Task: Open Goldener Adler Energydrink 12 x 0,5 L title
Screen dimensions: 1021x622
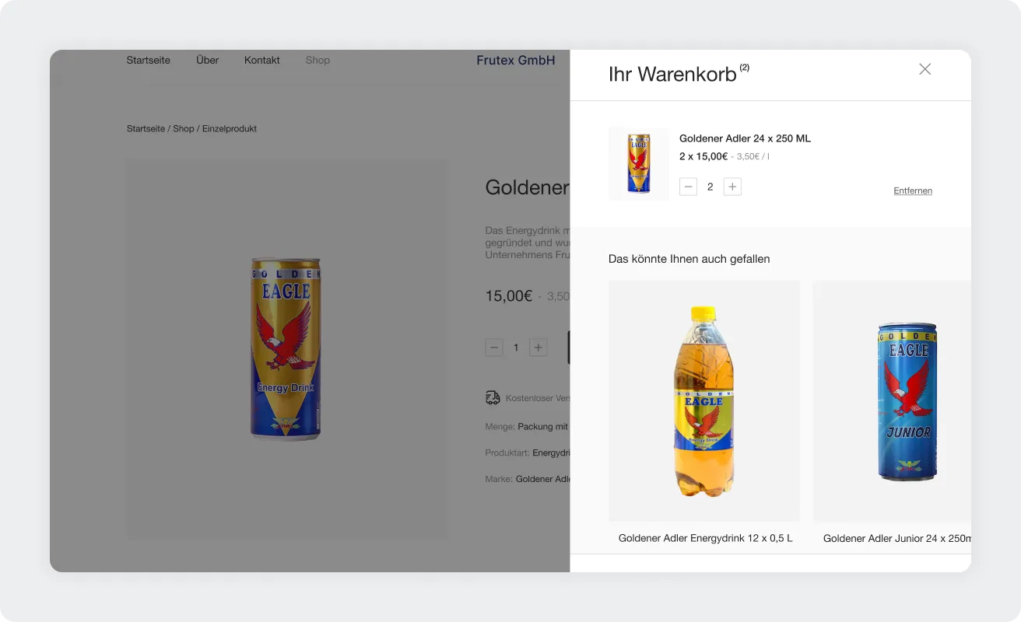Action: pyautogui.click(x=706, y=538)
